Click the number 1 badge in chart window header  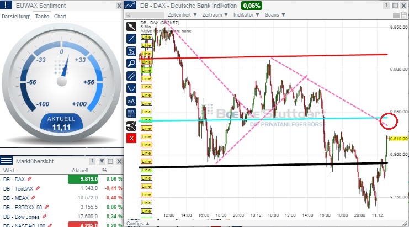[386, 5]
